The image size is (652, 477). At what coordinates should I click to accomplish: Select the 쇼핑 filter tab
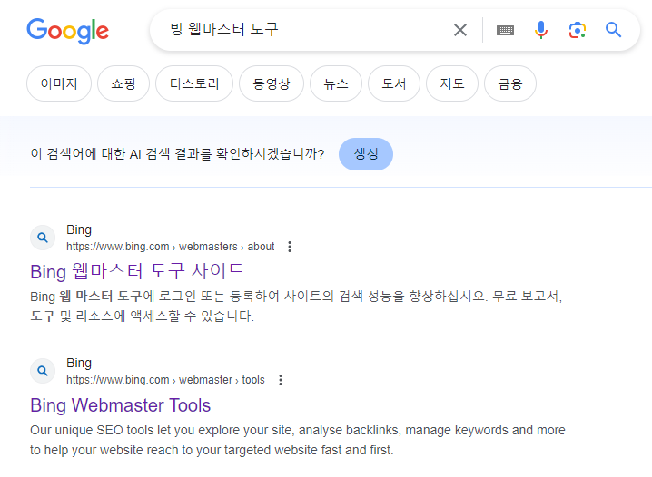tap(123, 83)
